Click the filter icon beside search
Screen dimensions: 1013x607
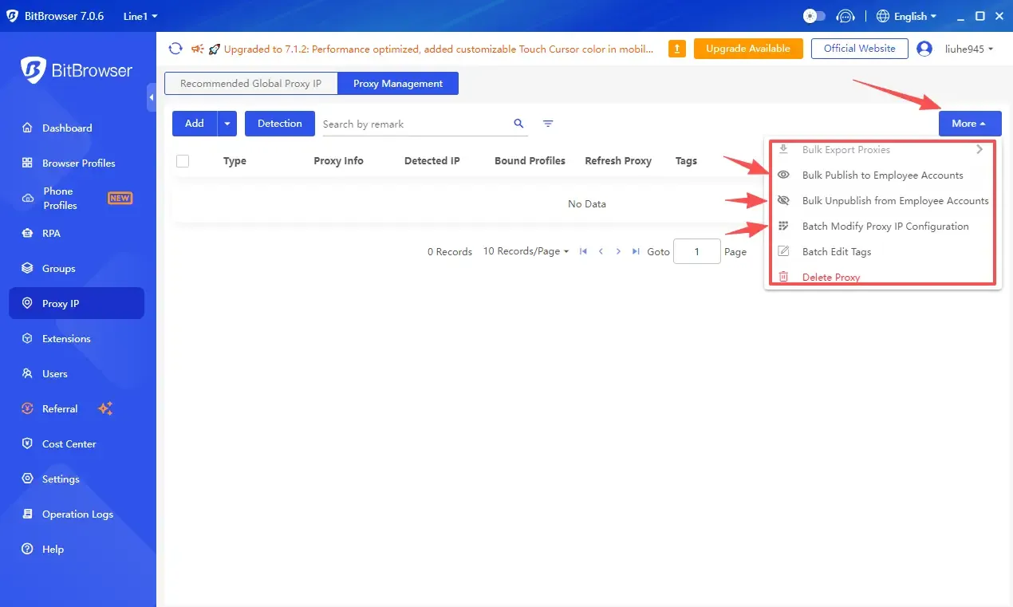548,124
